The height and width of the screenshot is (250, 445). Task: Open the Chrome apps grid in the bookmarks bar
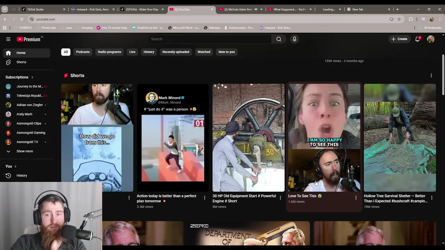pos(5,28)
